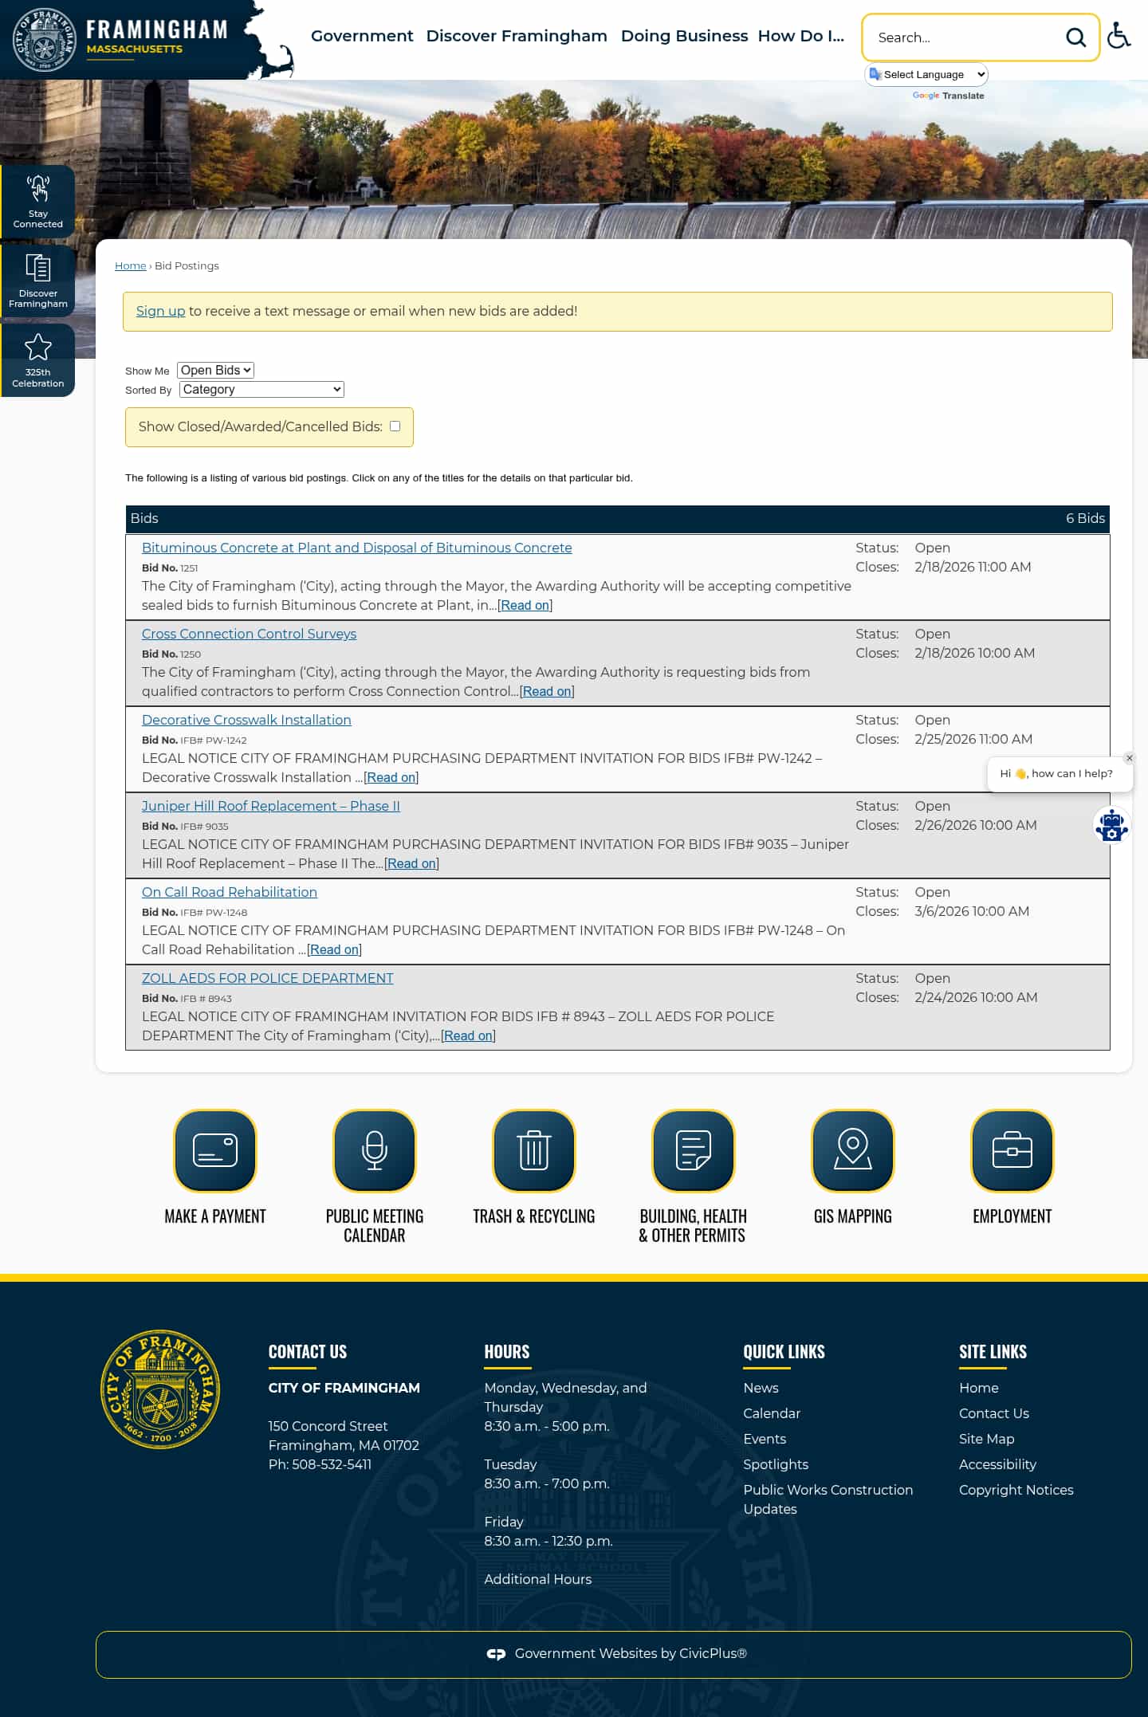Toggle Show Closed/Awarded/Cancelled Bids checkbox
The image size is (1148, 1717).
395,426
